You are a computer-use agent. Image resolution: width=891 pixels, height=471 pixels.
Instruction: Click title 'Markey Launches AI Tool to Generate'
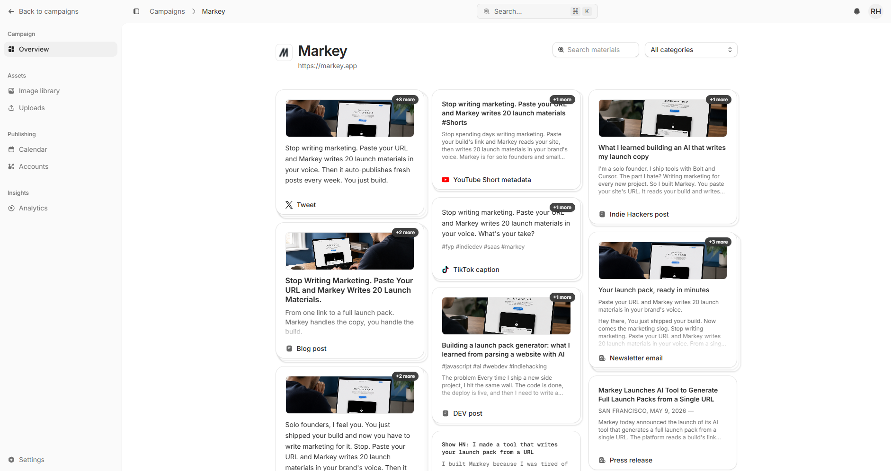pos(658,395)
